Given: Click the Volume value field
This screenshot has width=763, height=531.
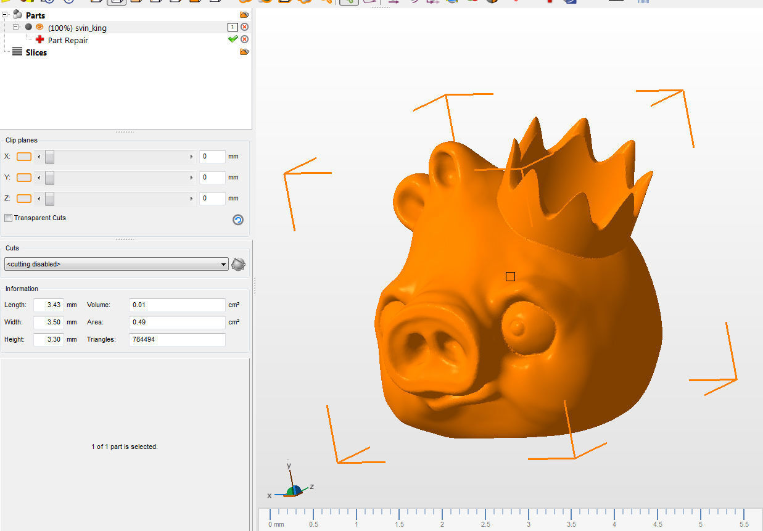Looking at the screenshot, I should point(178,305).
